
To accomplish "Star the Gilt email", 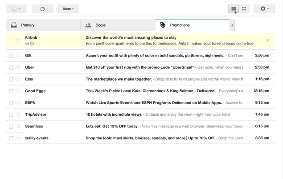I will (x=18, y=56).
